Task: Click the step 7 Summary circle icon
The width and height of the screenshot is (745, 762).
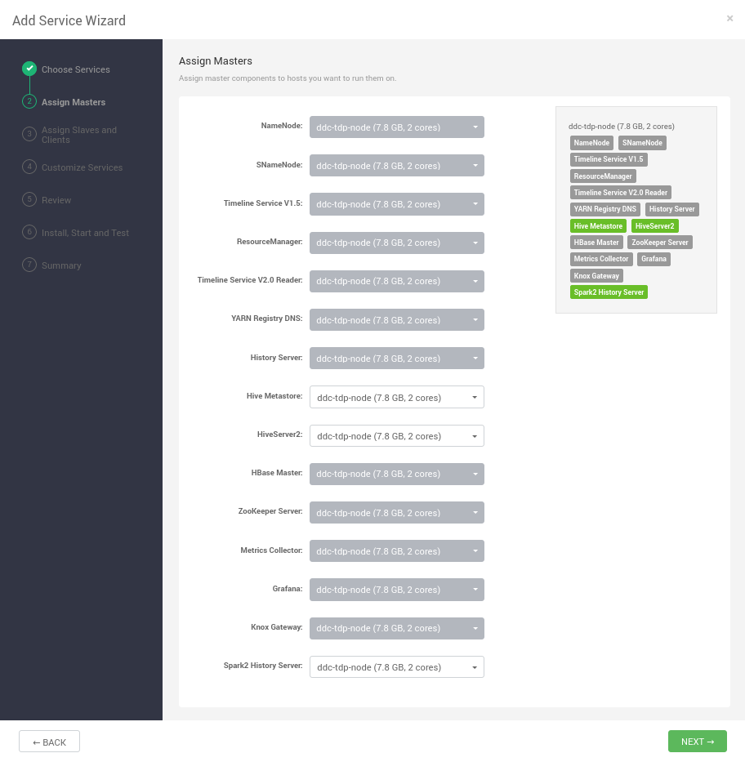Action: 29,265
